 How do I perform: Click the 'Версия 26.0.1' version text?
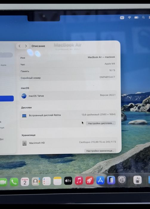108,95
